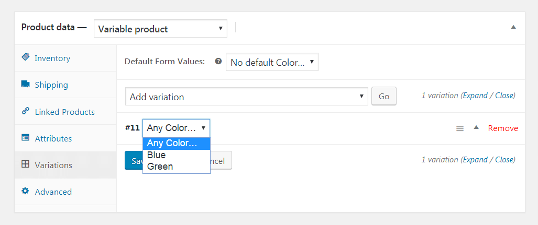Collapse the Product data panel
538x225 pixels.
pyautogui.click(x=513, y=27)
